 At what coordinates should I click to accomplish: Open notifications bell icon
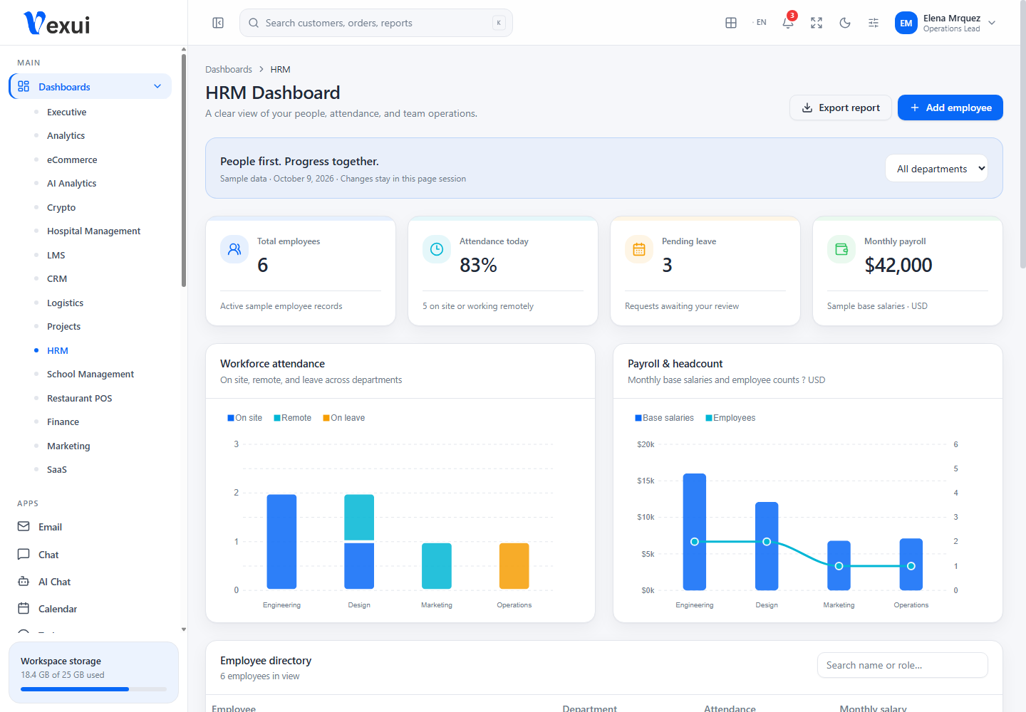pos(788,23)
